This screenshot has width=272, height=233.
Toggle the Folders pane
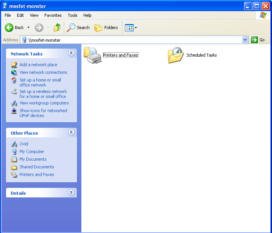106,28
